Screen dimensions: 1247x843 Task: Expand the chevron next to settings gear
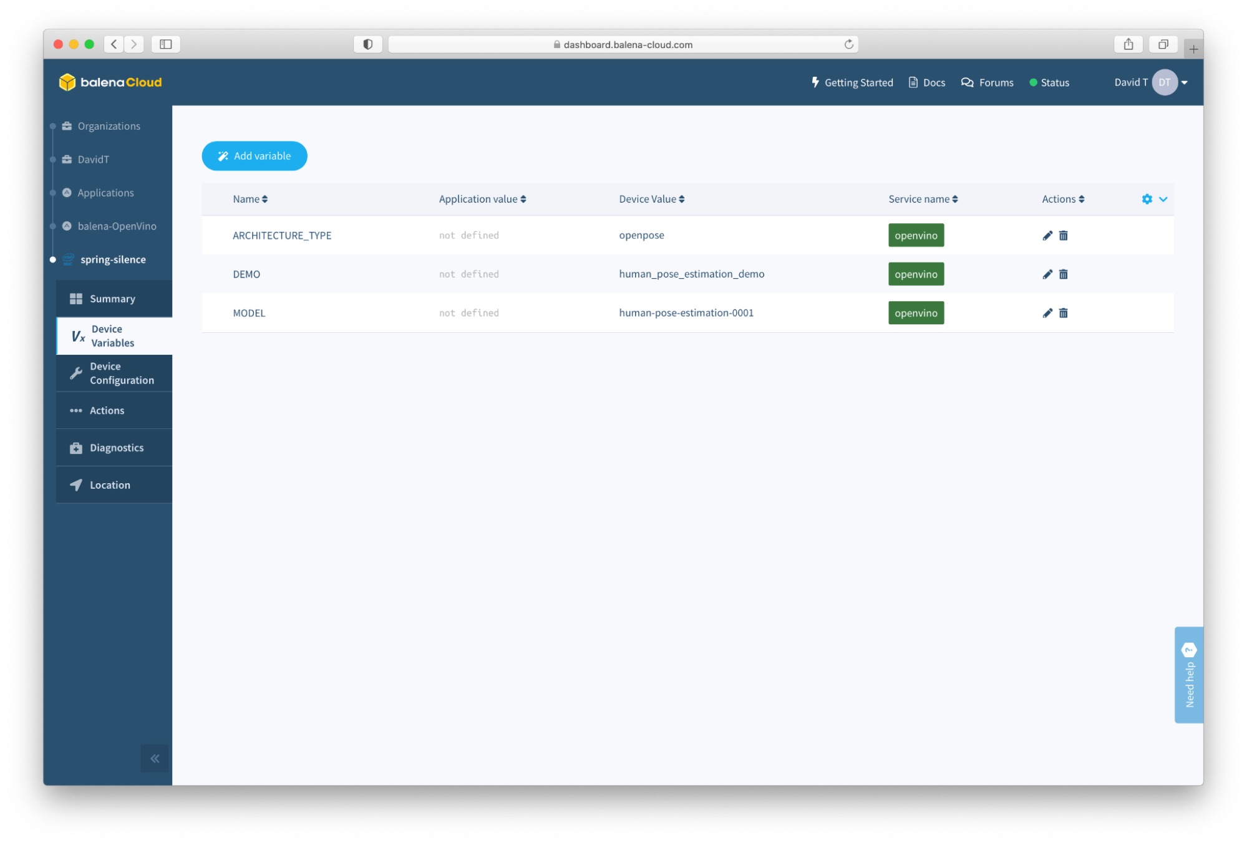pos(1163,199)
